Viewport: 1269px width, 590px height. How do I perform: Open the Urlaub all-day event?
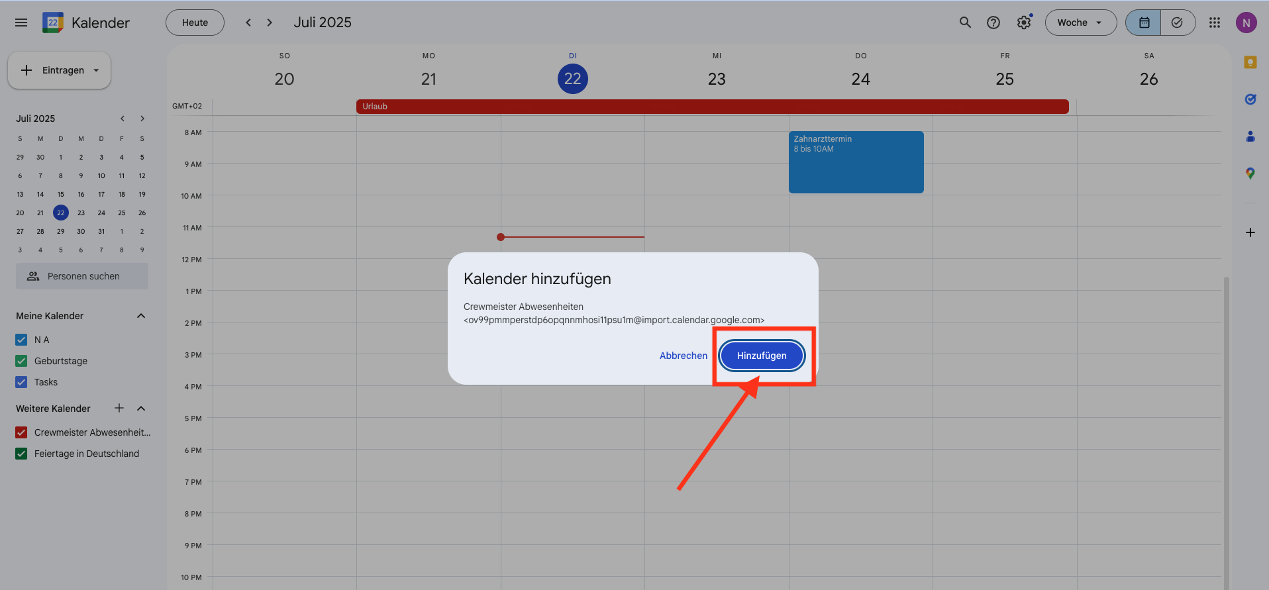point(712,107)
